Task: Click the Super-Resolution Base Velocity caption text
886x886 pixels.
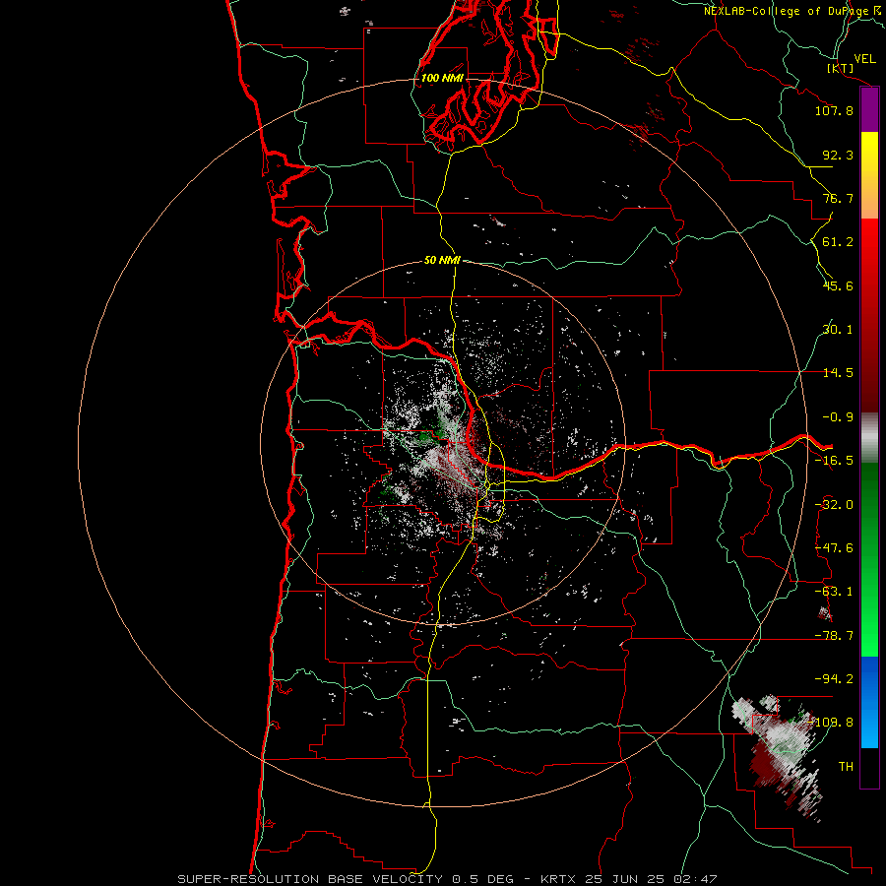Action: (x=448, y=879)
